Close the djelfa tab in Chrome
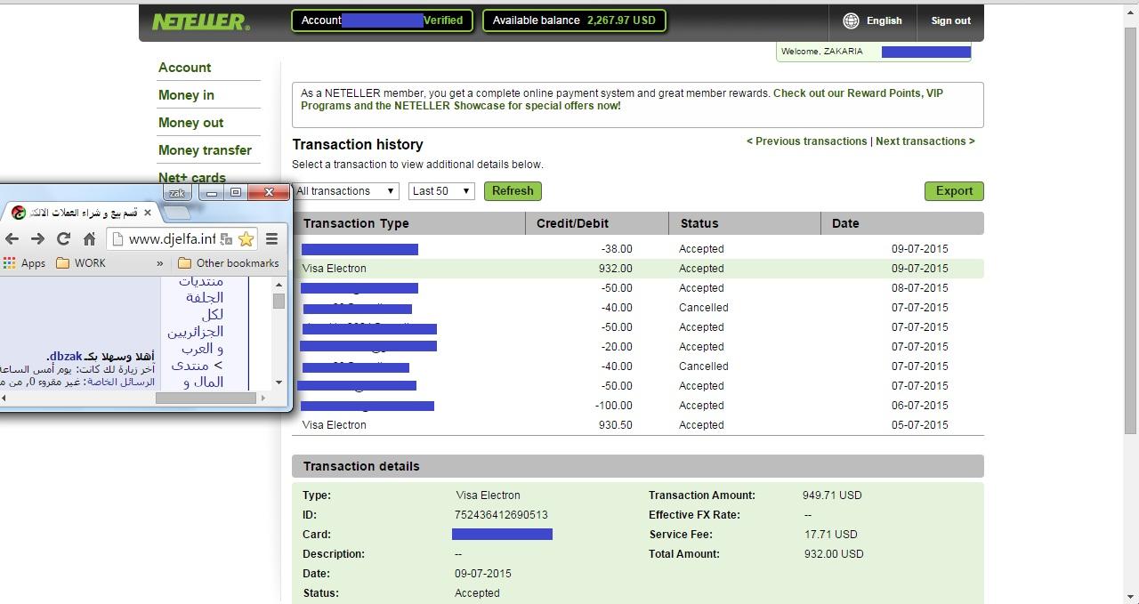 click(x=148, y=213)
